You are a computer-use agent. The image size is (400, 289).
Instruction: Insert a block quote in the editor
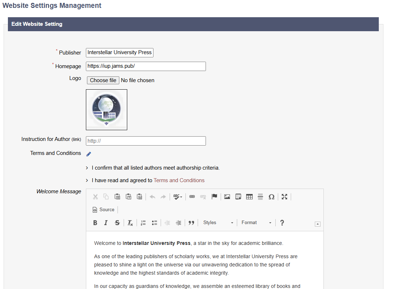click(191, 223)
